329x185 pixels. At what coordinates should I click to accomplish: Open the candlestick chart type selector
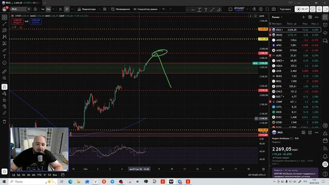tap(67, 9)
